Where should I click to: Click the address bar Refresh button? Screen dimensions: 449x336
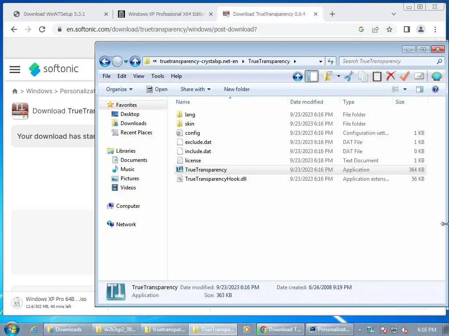point(331,61)
